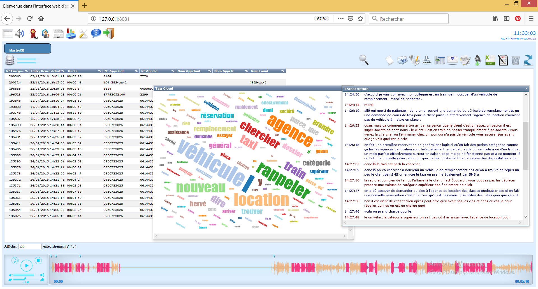
Task: Open the browser page actions three-dots menu
Action: coord(341,19)
